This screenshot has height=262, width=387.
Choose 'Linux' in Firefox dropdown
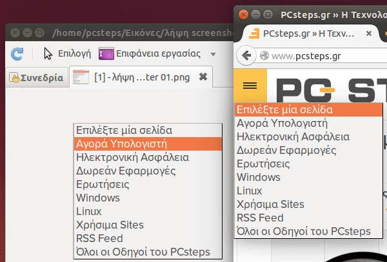coord(308,191)
